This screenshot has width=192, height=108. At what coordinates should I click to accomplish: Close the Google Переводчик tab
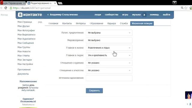pyautogui.click(x=24, y=3)
